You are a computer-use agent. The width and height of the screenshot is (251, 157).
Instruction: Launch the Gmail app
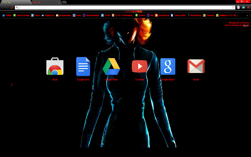click(x=196, y=66)
